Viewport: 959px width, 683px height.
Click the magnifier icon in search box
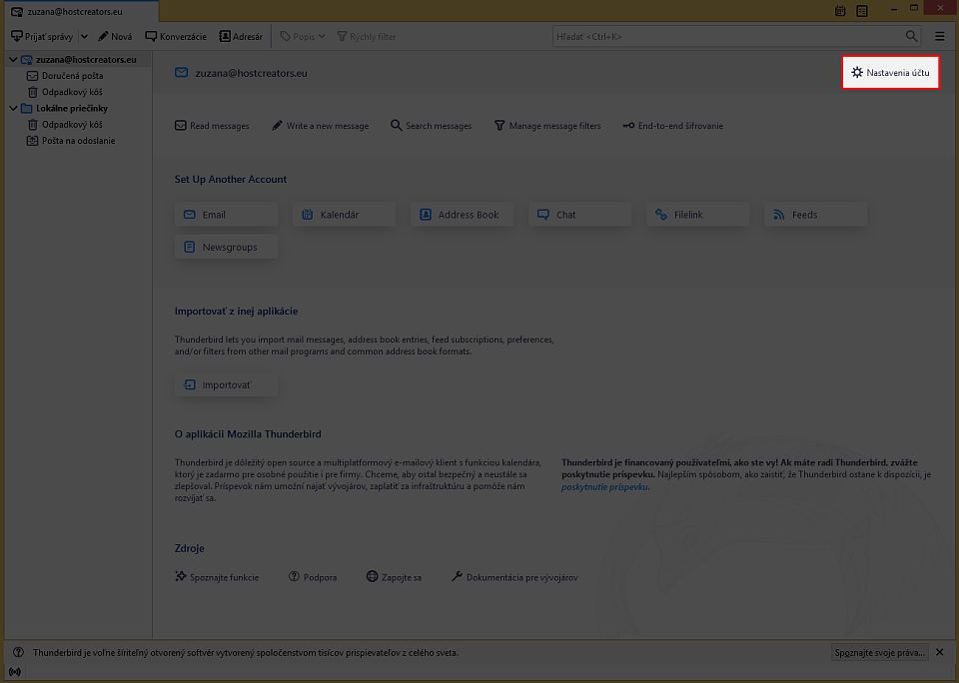pos(911,37)
